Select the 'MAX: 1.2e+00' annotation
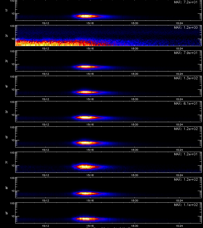203x228 pixels. (186, 27)
